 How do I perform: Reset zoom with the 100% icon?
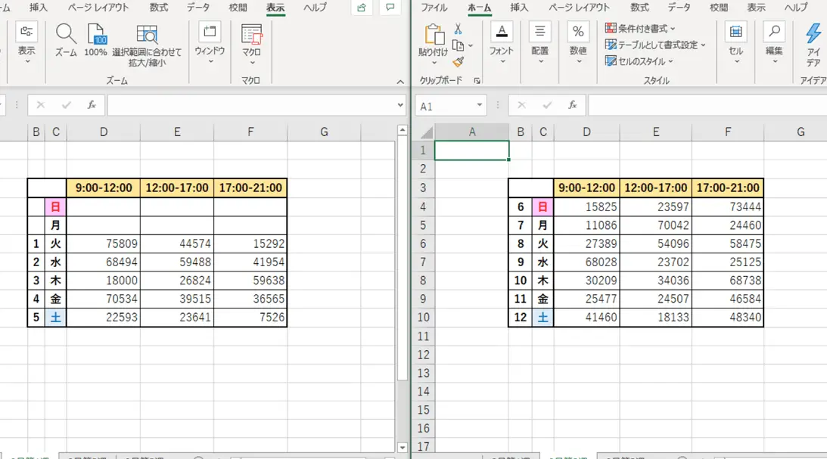96,35
